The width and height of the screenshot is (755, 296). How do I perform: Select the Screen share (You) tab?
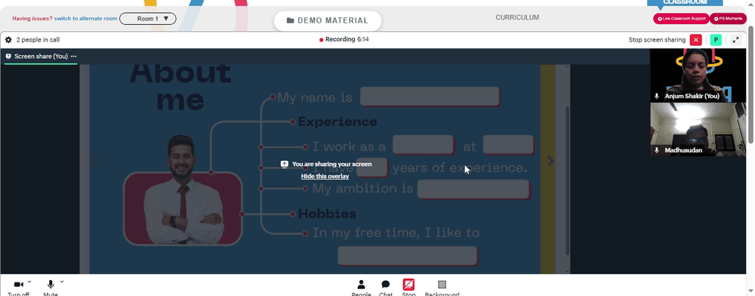(41, 57)
